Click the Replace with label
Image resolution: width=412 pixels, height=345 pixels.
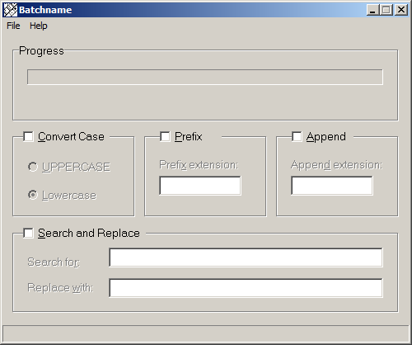pos(60,288)
